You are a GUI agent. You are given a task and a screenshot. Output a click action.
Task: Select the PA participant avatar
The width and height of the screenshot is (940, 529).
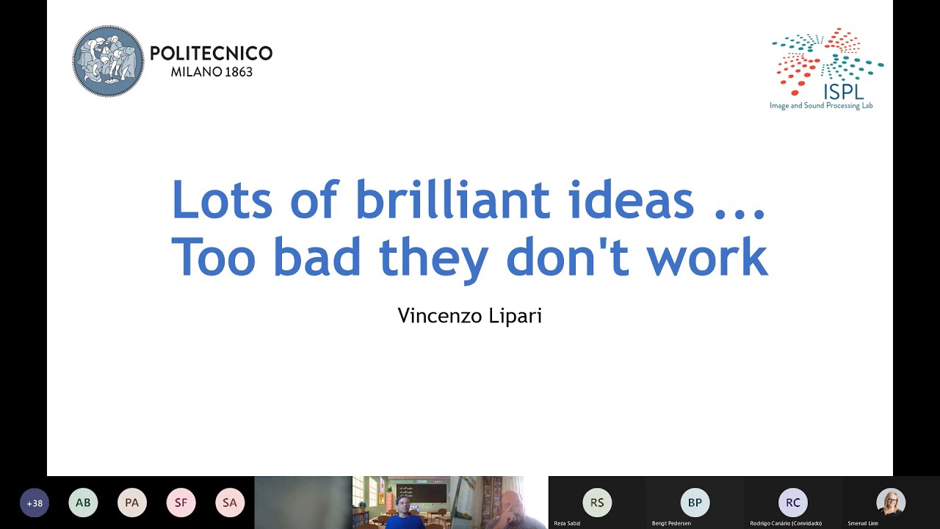132,503
